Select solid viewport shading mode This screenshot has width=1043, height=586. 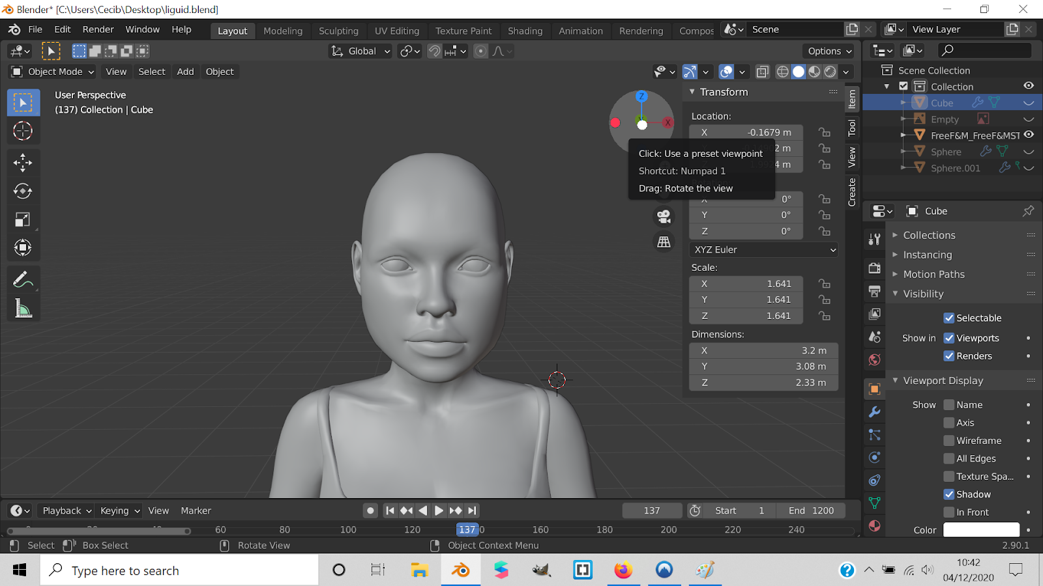point(799,72)
